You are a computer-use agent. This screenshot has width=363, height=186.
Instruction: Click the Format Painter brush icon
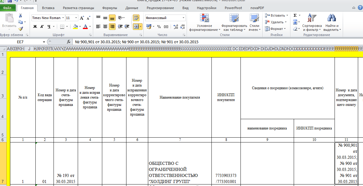point(21,29)
